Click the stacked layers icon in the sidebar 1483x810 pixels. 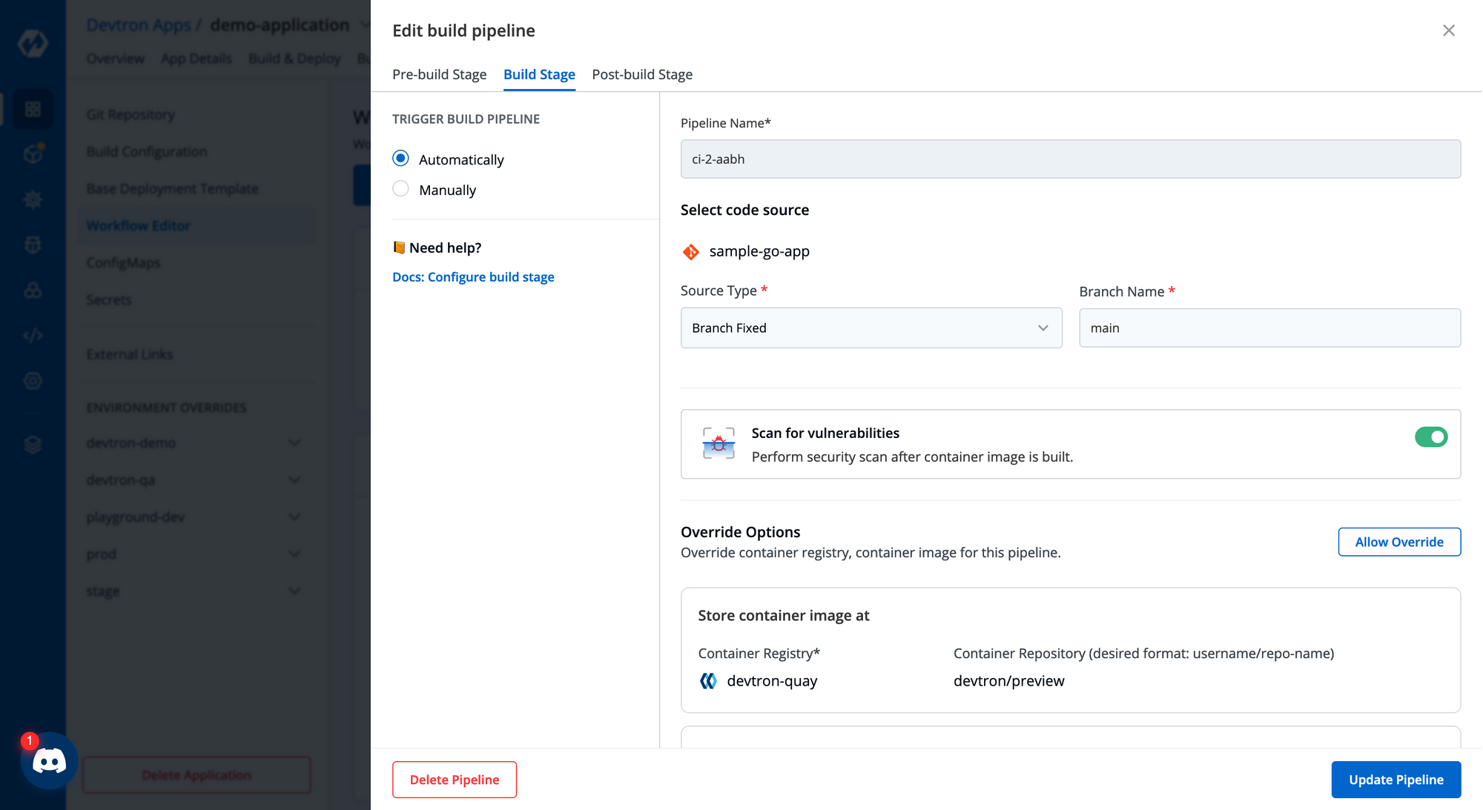click(x=33, y=445)
